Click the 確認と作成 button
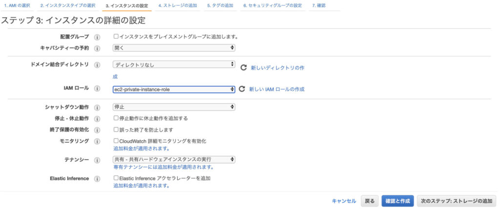The height and width of the screenshot is (212, 500). pyautogui.click(x=397, y=201)
